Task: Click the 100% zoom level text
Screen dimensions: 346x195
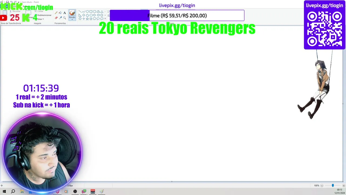Action: point(317,186)
